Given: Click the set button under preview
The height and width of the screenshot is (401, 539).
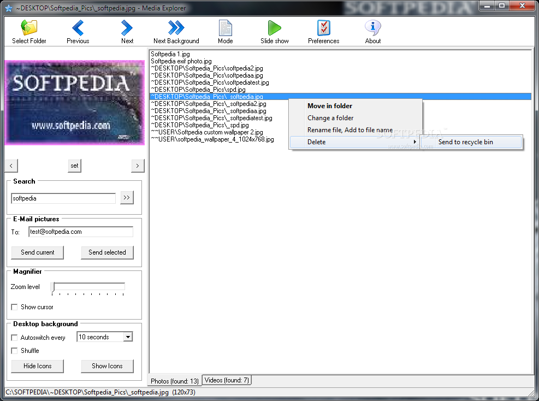Looking at the screenshot, I should click(74, 166).
